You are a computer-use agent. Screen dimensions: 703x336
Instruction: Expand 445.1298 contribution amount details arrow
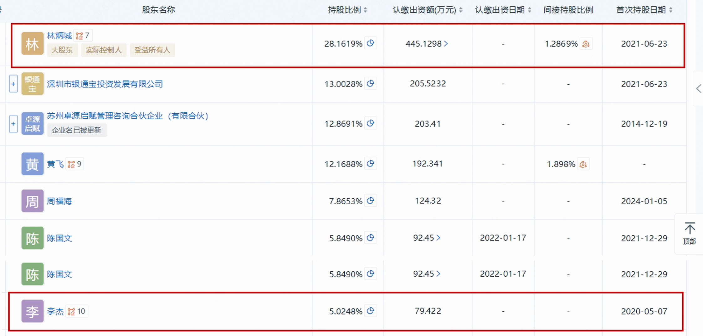(x=446, y=44)
